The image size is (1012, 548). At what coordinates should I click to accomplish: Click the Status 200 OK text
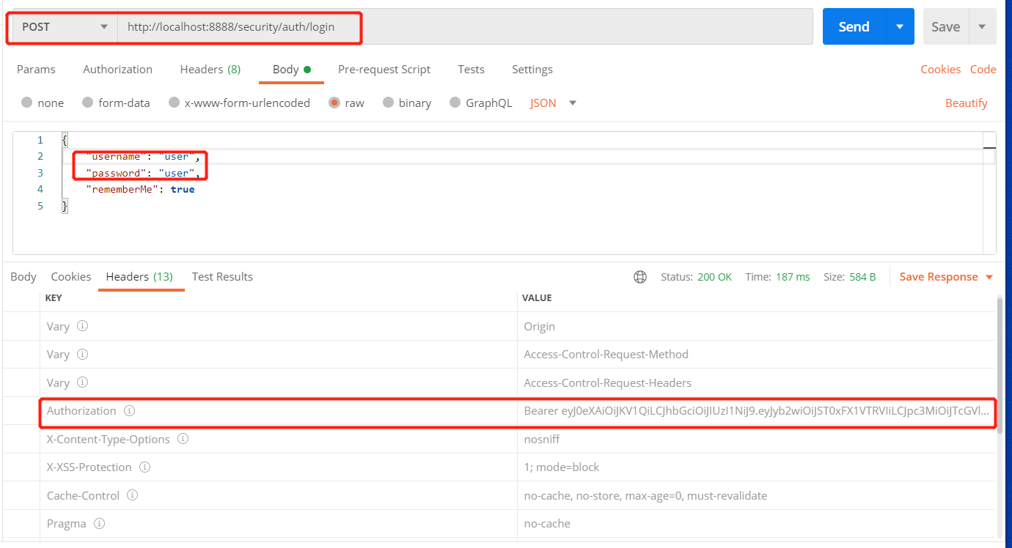tap(696, 277)
